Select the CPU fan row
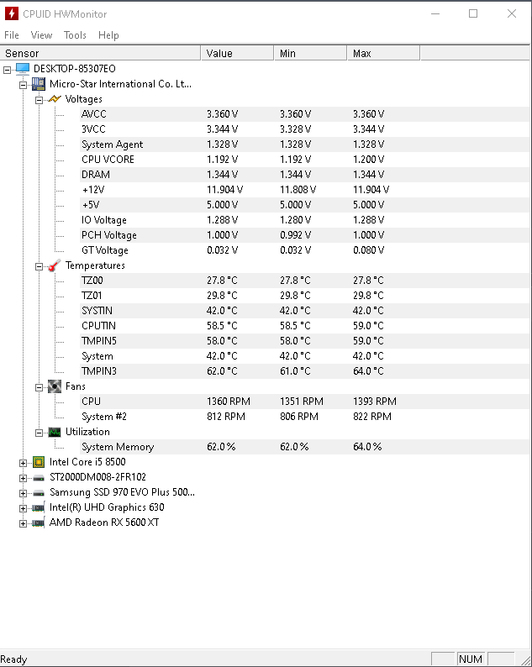The width and height of the screenshot is (532, 667). pos(305,402)
